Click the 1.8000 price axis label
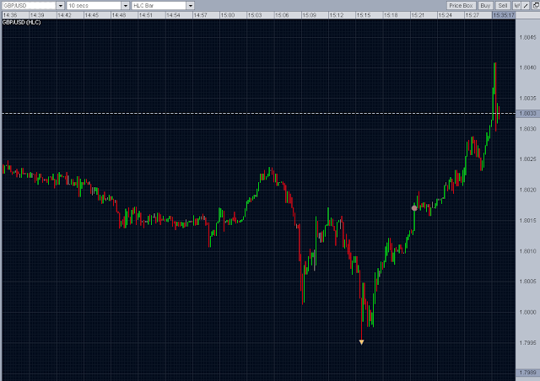 tap(527, 312)
